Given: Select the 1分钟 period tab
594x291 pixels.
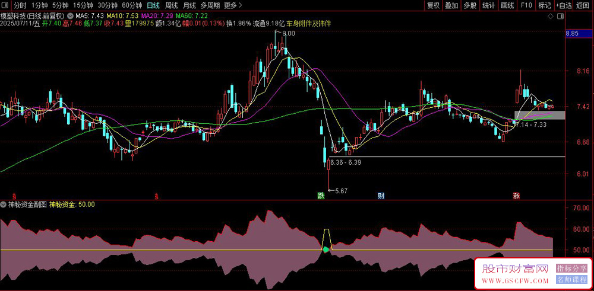Looking at the screenshot, I should (39, 5).
